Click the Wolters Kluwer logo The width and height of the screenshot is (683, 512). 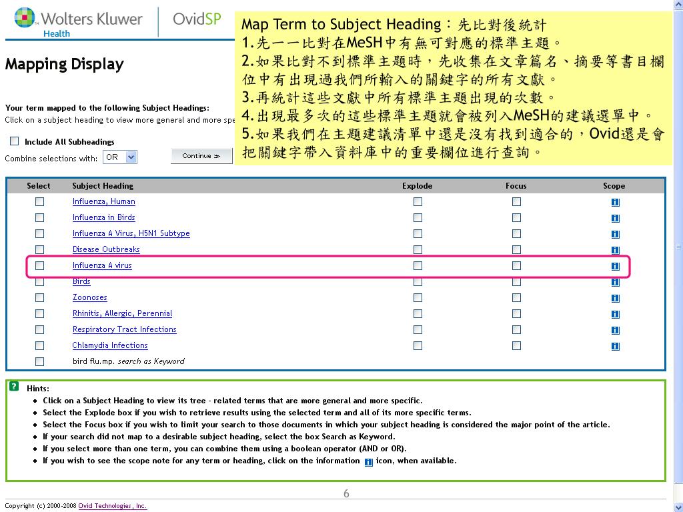(79, 22)
